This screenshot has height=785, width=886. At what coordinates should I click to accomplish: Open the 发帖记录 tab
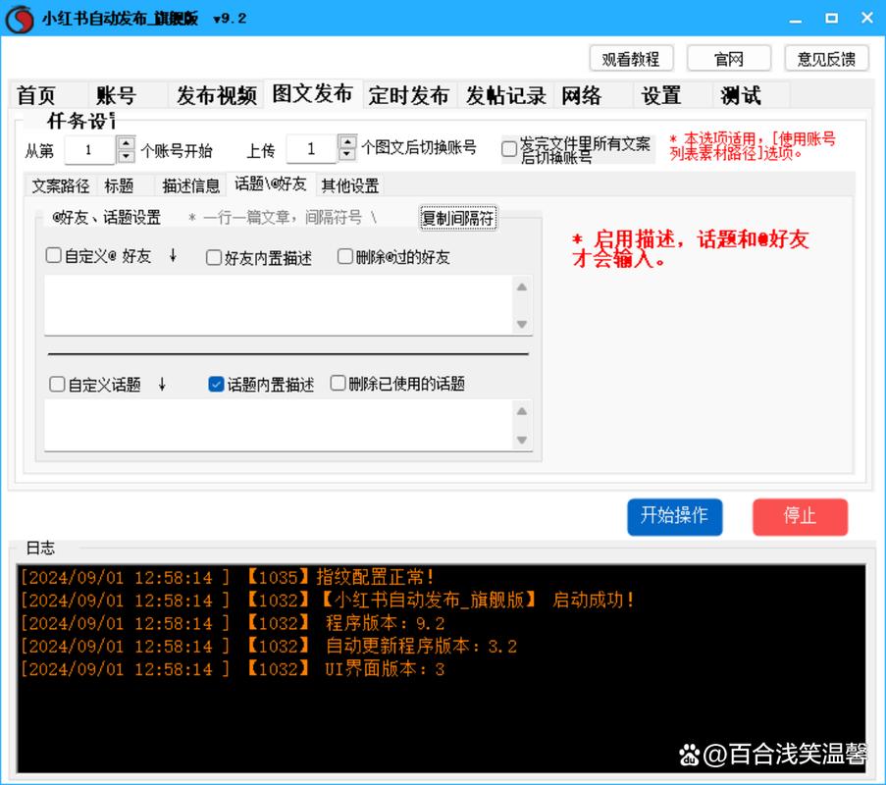(x=505, y=95)
